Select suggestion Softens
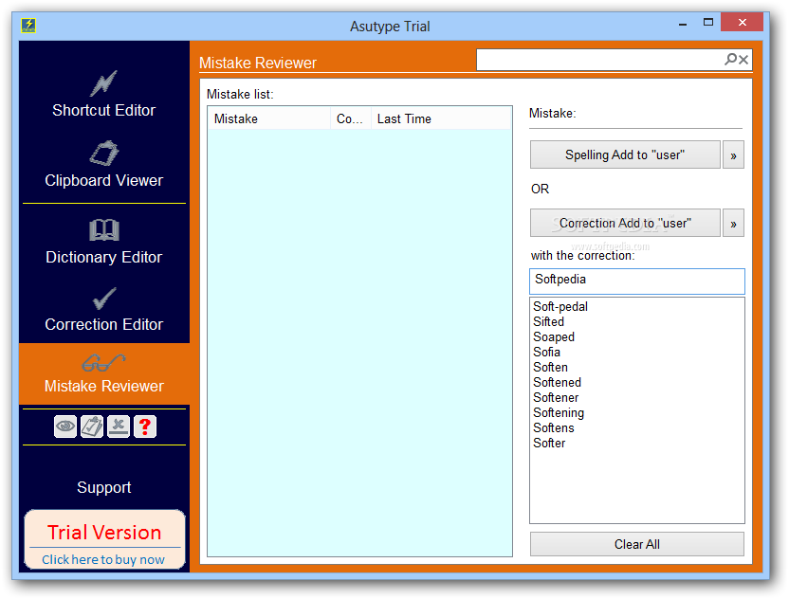The image size is (789, 599). click(x=554, y=427)
